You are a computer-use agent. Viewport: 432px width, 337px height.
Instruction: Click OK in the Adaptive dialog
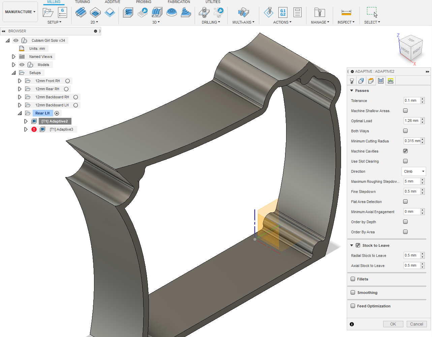click(393, 324)
